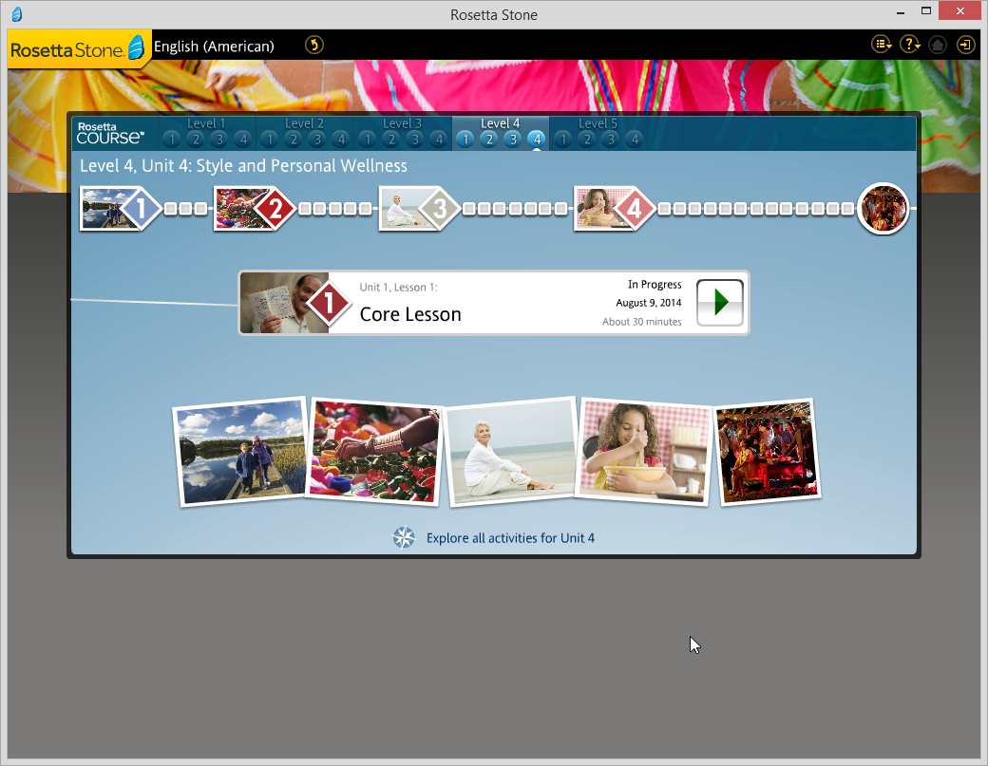Minimize the Rosetta Stone window
The image size is (988, 766).
click(x=901, y=12)
